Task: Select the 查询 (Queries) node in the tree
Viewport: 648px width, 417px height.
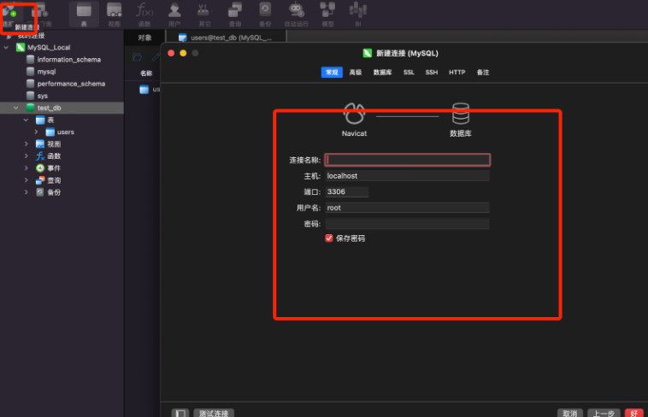Action: pyautogui.click(x=54, y=180)
